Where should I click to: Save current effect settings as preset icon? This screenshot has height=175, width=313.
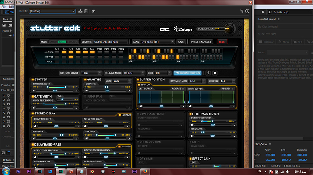coord(80,11)
